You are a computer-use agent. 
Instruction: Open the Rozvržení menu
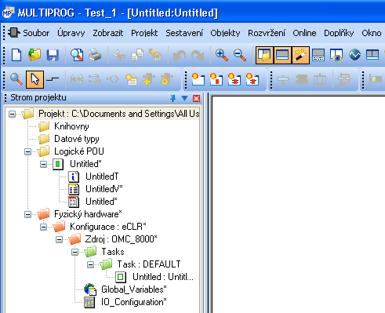(267, 33)
